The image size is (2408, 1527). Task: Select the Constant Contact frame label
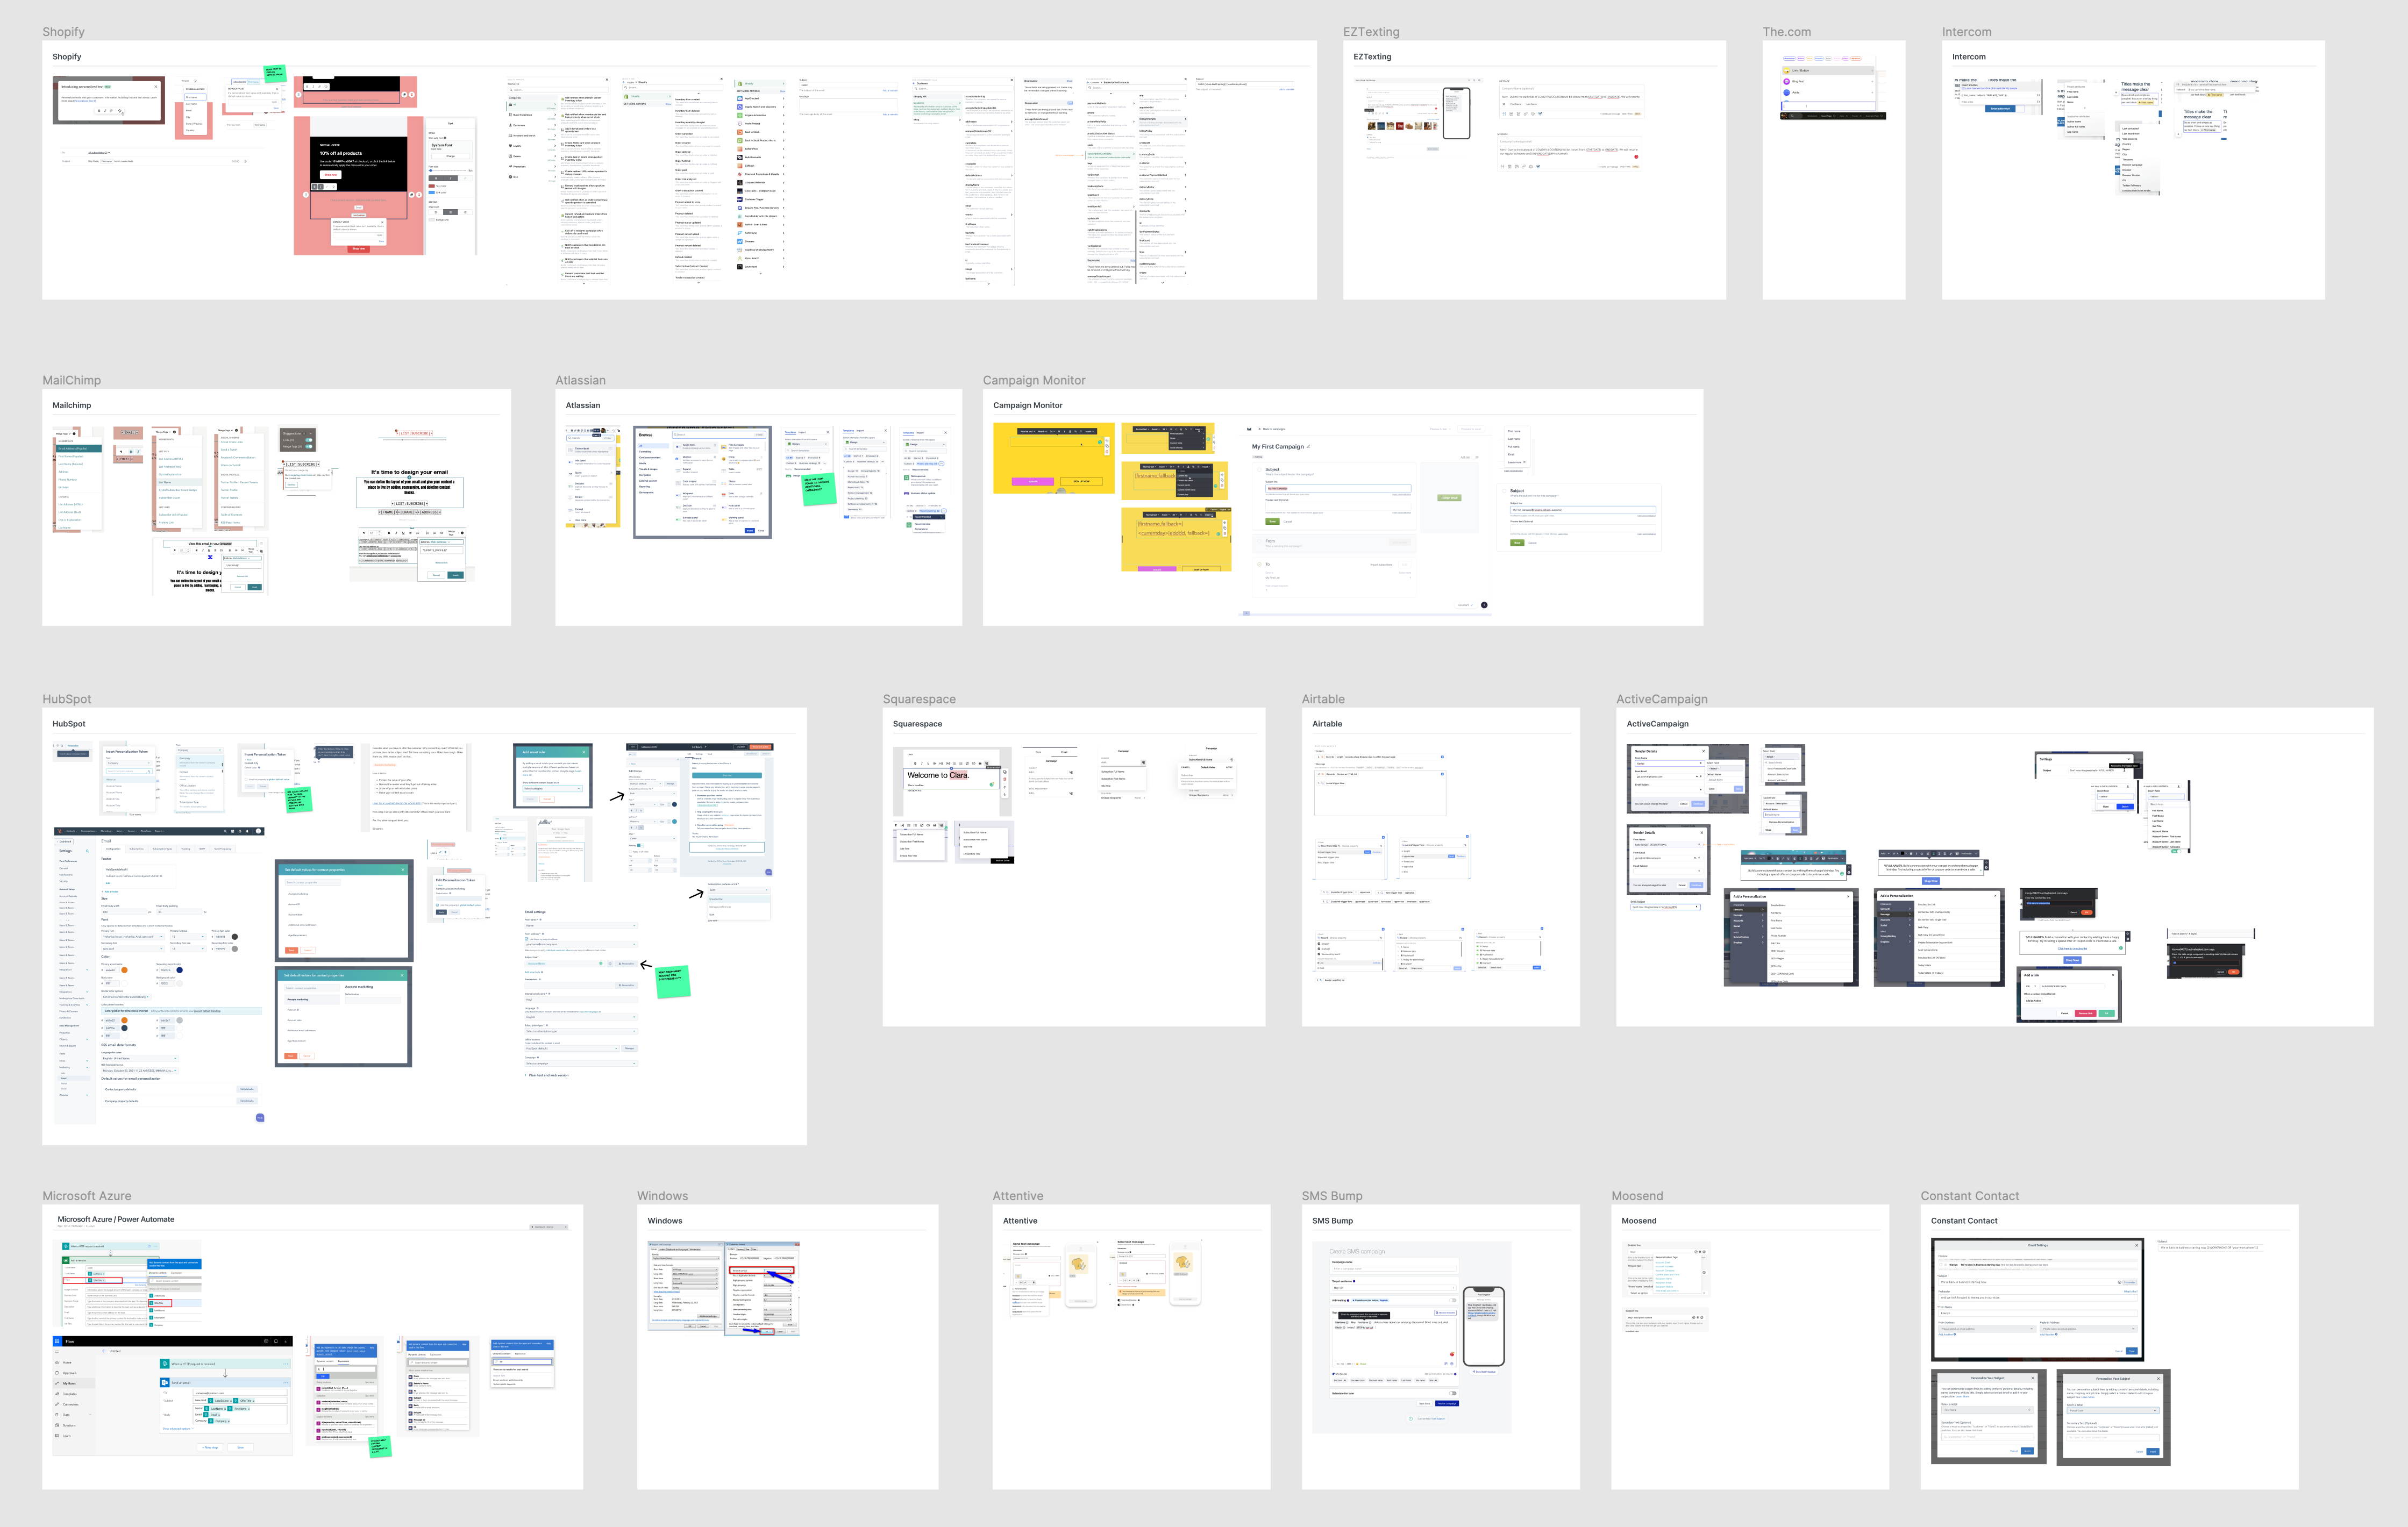tap(1969, 1196)
